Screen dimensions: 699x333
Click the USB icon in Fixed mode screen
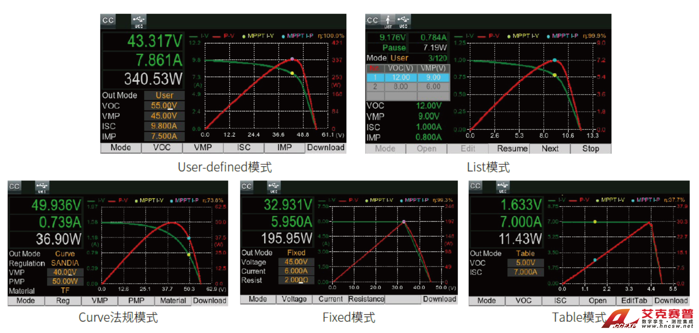click(274, 186)
